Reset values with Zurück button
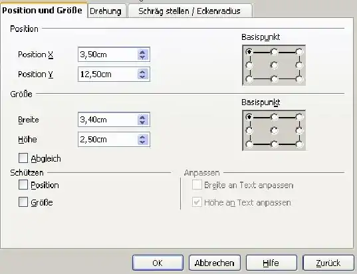The height and width of the screenshot is (274, 357). (x=328, y=263)
